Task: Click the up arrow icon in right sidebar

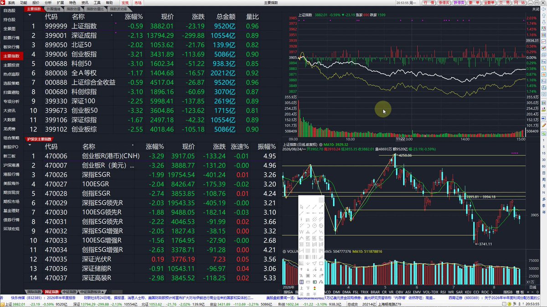Action: pos(543,15)
